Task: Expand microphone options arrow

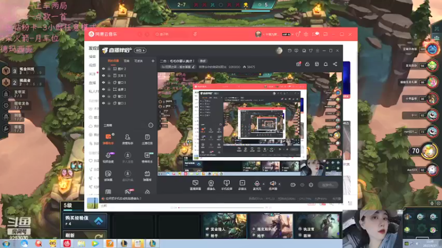Action: click(x=264, y=184)
